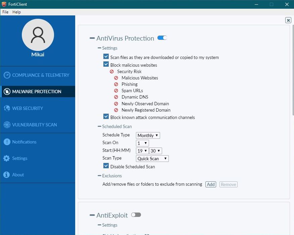Click the Phishing label
The height and width of the screenshot is (235, 294).
click(129, 84)
